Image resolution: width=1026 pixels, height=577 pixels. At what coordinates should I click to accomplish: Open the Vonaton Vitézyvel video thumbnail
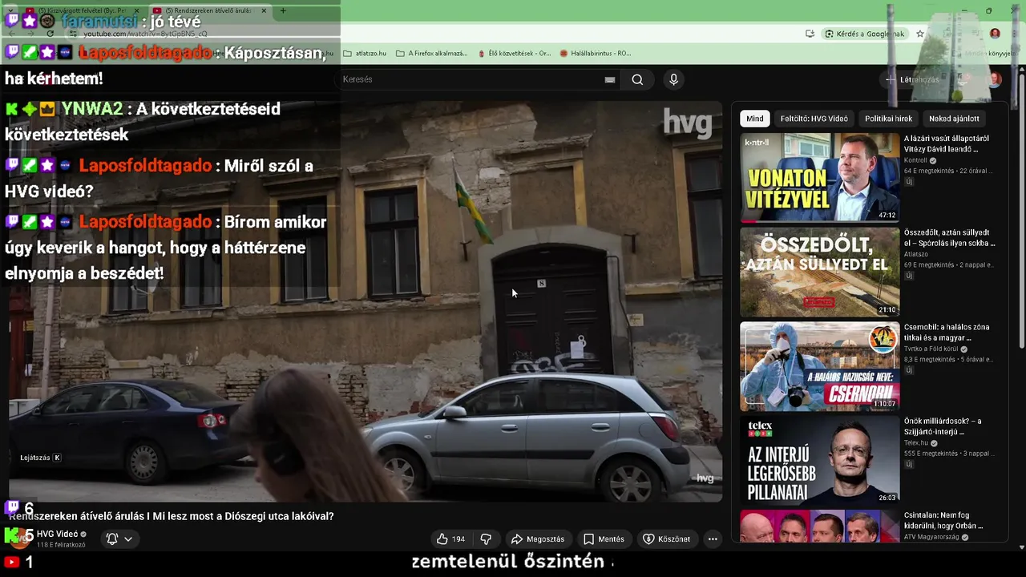pyautogui.click(x=819, y=177)
